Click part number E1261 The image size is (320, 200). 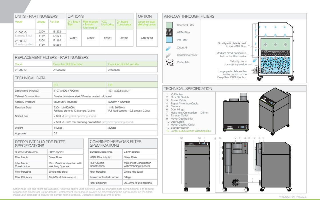pyautogui.click(x=57, y=45)
